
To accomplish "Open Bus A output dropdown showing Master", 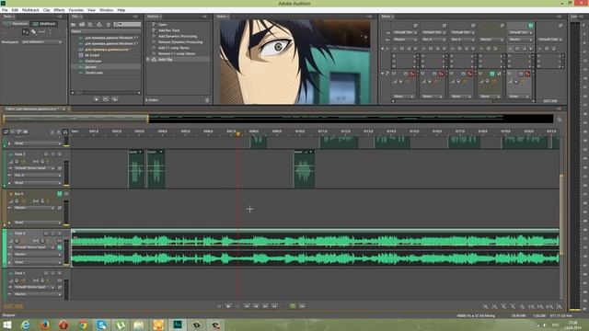I will coord(35,208).
